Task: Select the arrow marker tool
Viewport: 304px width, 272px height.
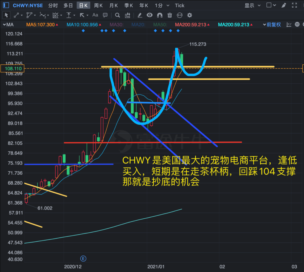Action: (82, 15)
